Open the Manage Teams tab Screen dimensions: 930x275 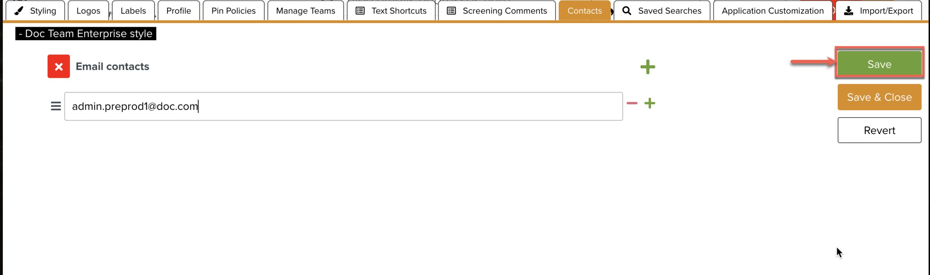pyautogui.click(x=305, y=11)
